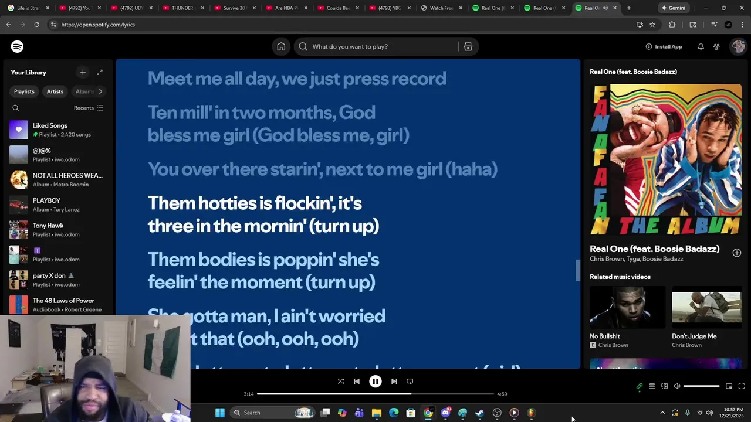751x422 pixels.
Task: Open File Explorer from the taskbar
Action: click(x=377, y=413)
